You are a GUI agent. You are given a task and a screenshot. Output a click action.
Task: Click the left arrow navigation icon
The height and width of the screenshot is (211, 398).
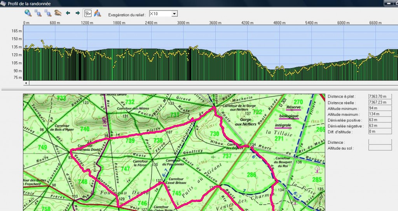68,13
